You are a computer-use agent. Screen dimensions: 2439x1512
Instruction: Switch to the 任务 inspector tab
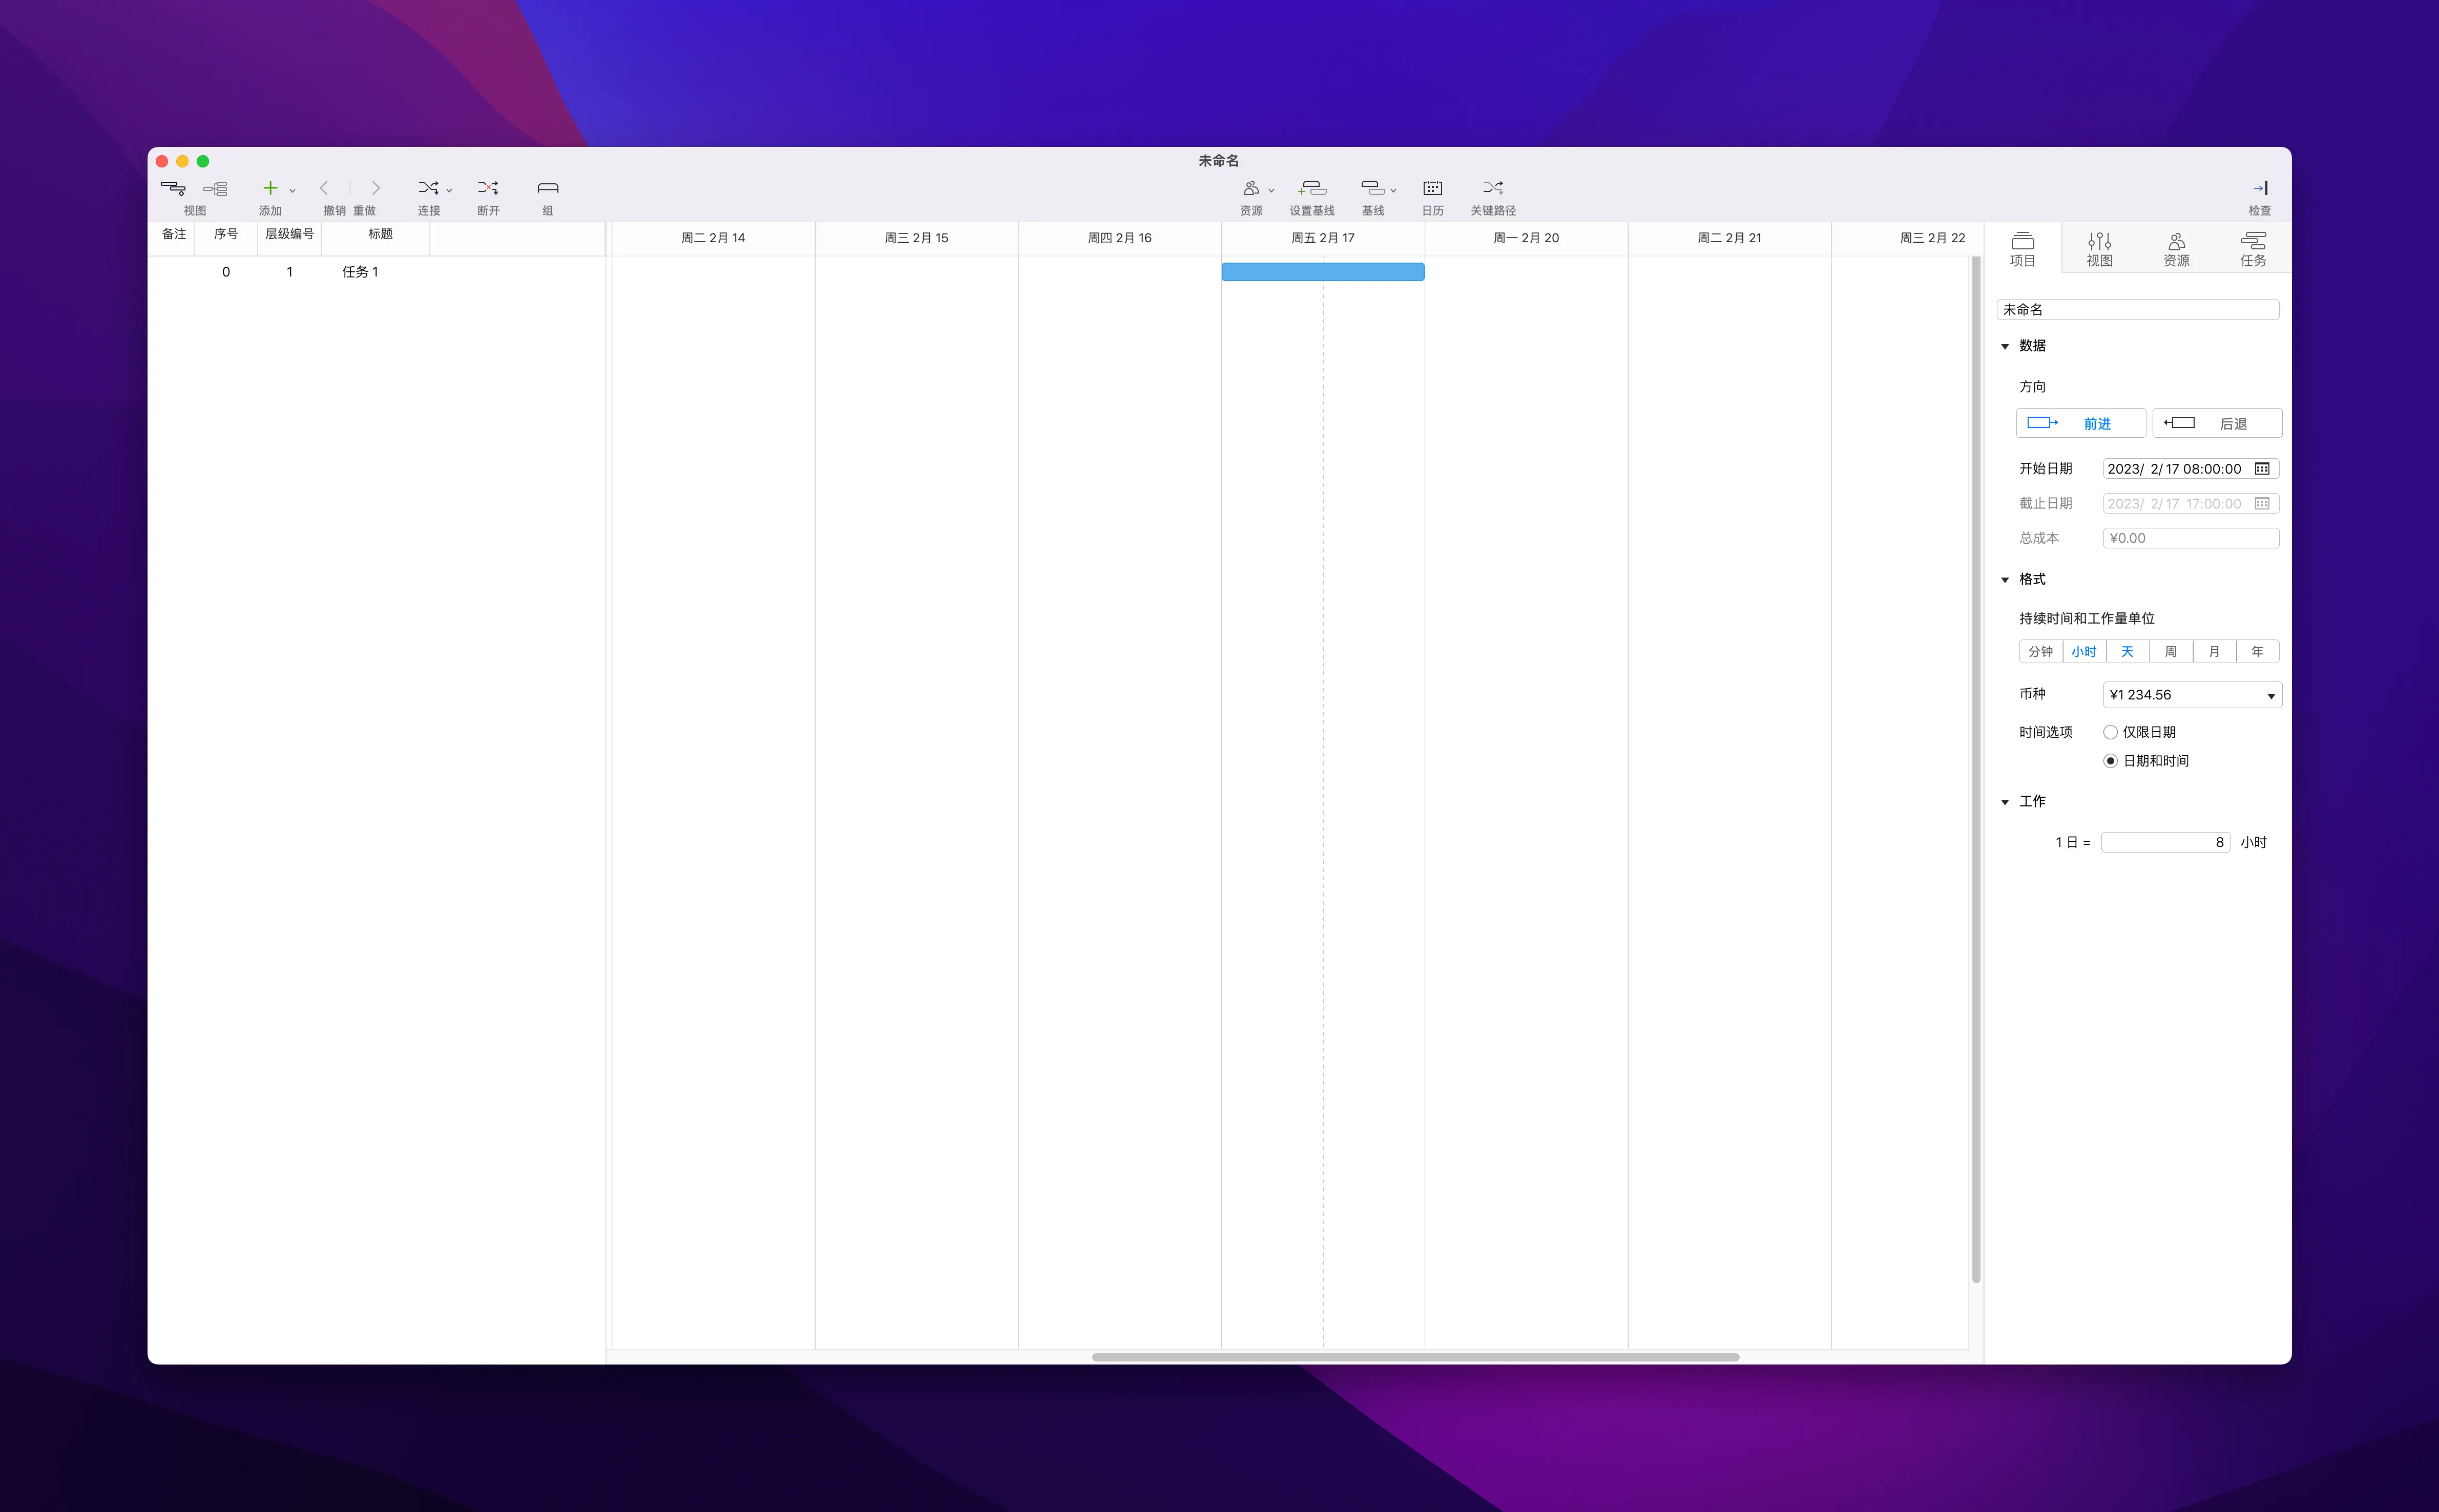click(x=2254, y=247)
